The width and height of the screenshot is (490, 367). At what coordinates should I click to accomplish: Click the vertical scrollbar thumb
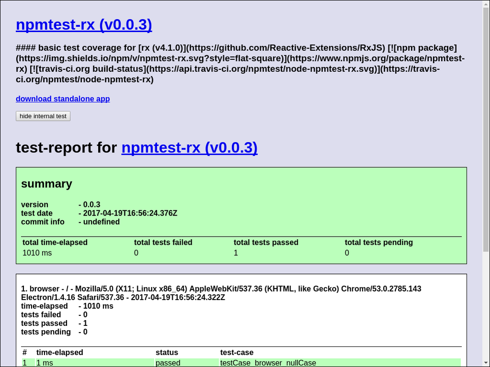(486, 130)
